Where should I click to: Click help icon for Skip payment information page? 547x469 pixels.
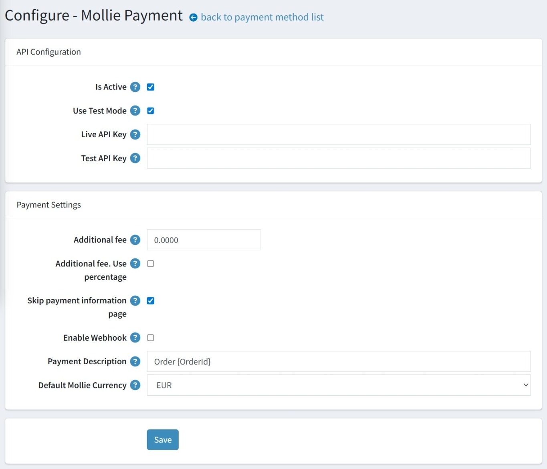(135, 300)
